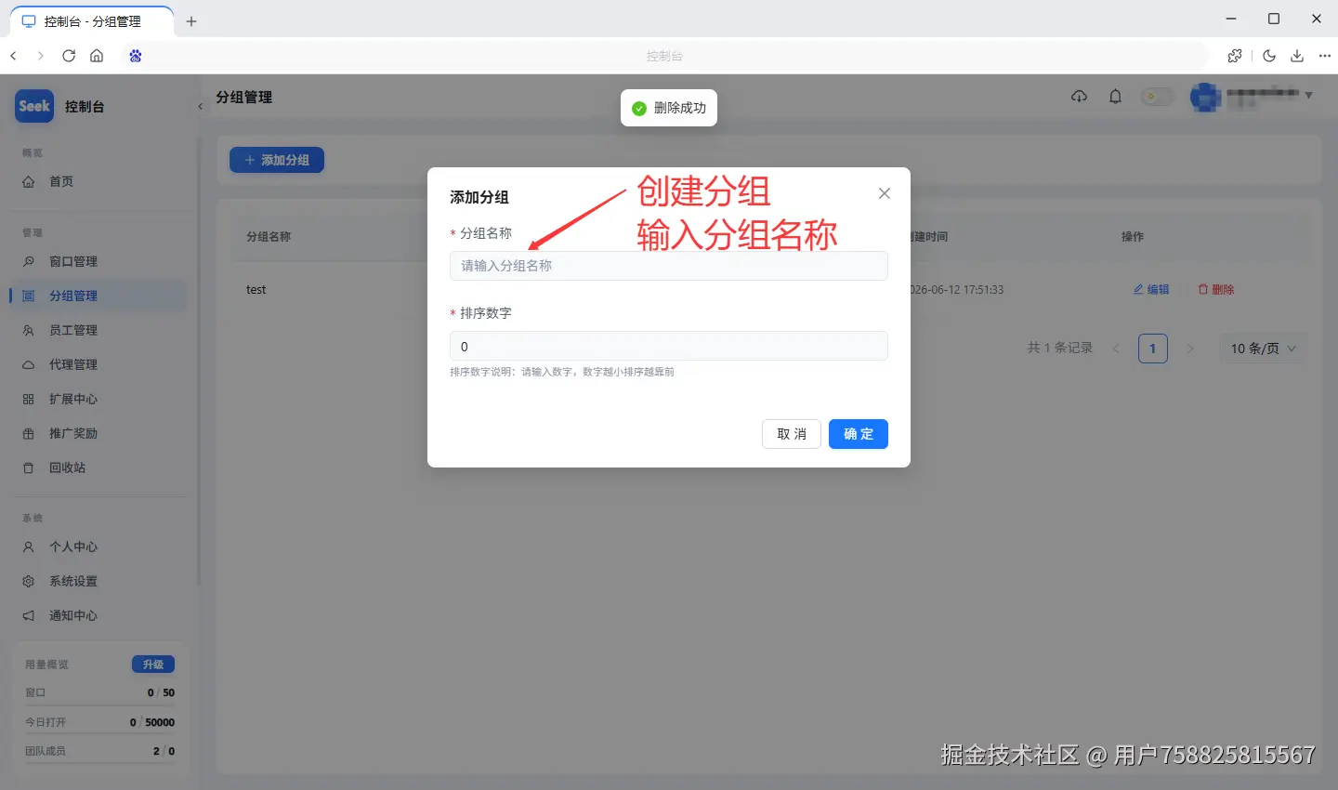
Task: Focus the 排序数字 input field
Action: click(669, 347)
